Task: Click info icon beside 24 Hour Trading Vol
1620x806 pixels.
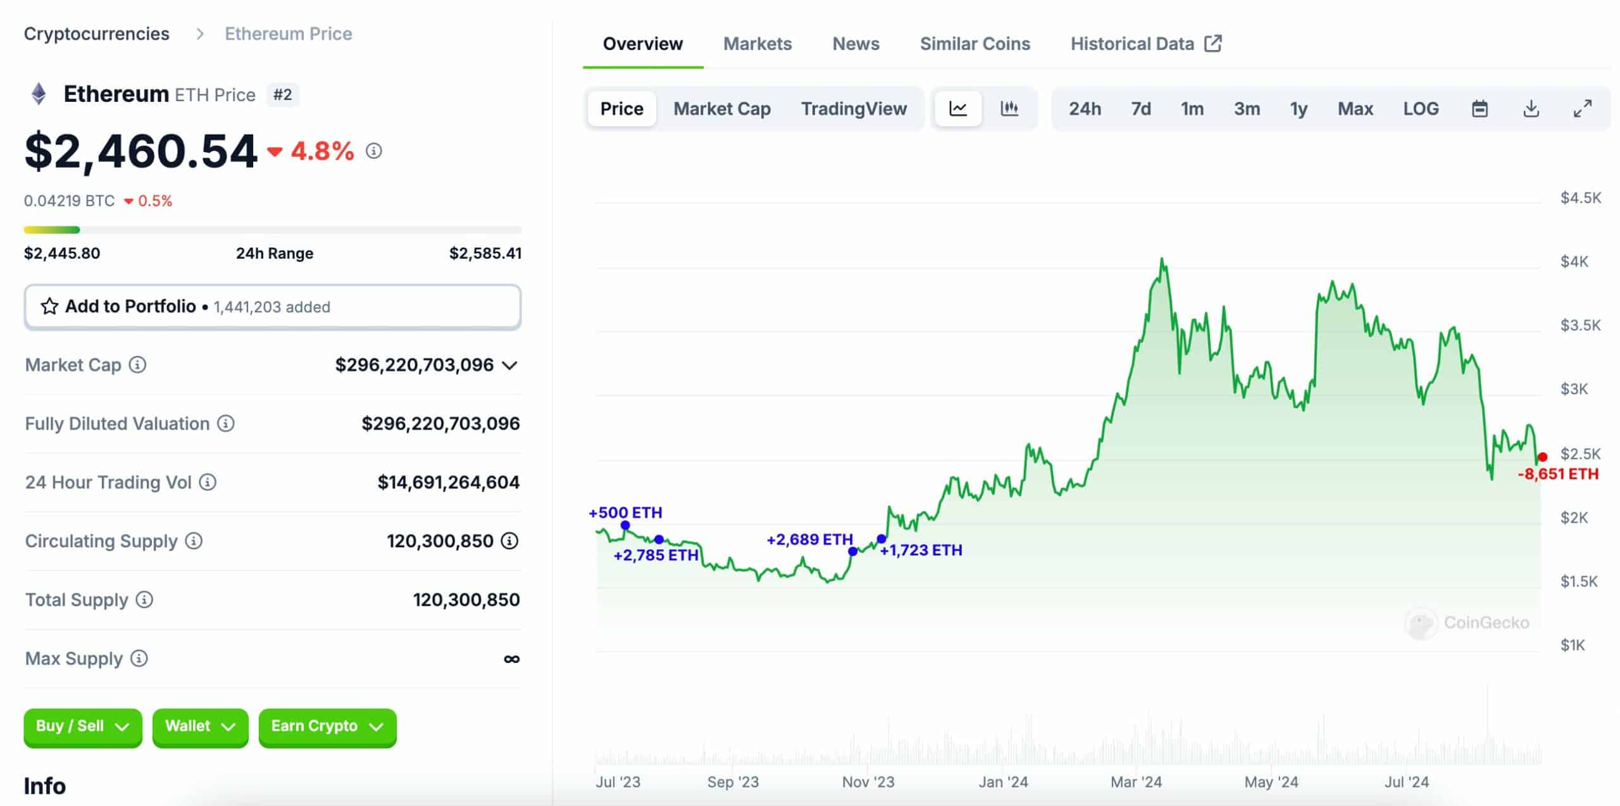Action: 208,482
